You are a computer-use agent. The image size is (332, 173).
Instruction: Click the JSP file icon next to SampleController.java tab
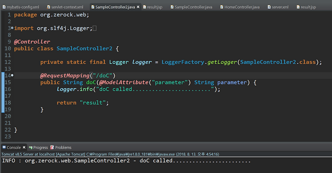[144, 7]
